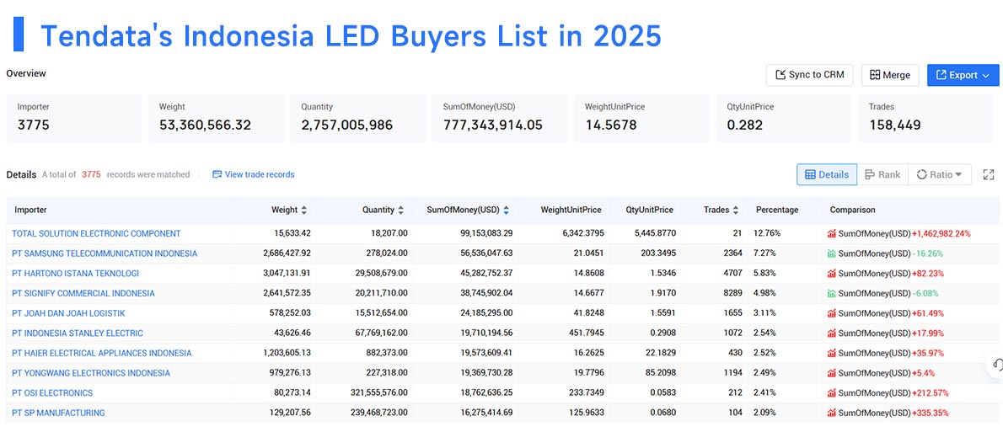The height and width of the screenshot is (432, 1003).
Task: Sort the table by Quantity column
Action: [400, 210]
